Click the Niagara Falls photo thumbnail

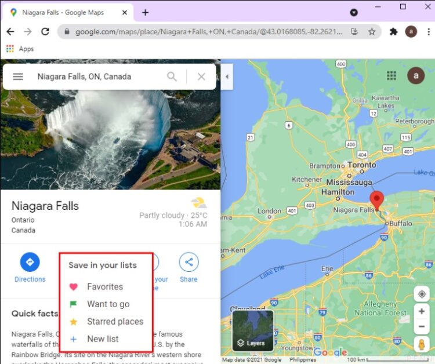point(110,140)
